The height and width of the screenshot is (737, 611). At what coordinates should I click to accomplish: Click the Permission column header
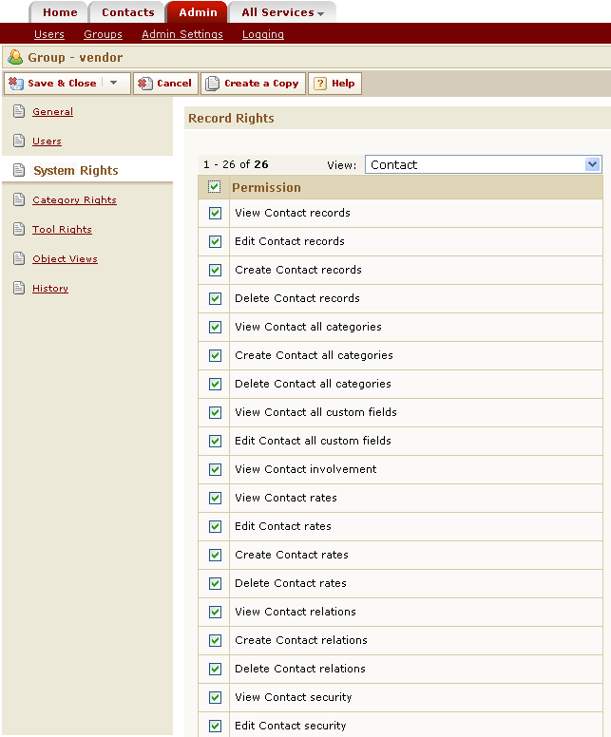tap(266, 187)
